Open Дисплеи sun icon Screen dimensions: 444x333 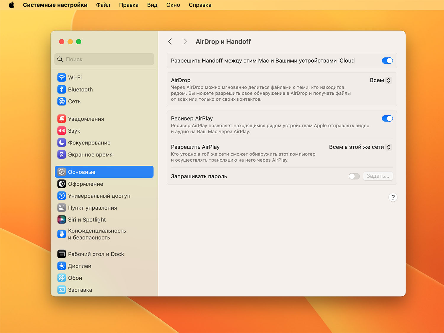click(x=62, y=266)
